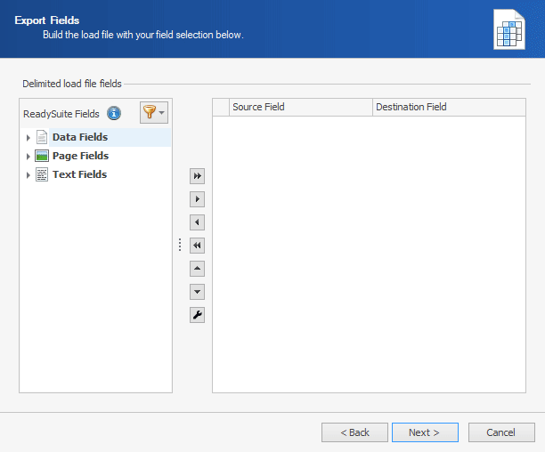Click the remove selected field left-arrow button
Screen dimensions: 545x452
[197, 222]
